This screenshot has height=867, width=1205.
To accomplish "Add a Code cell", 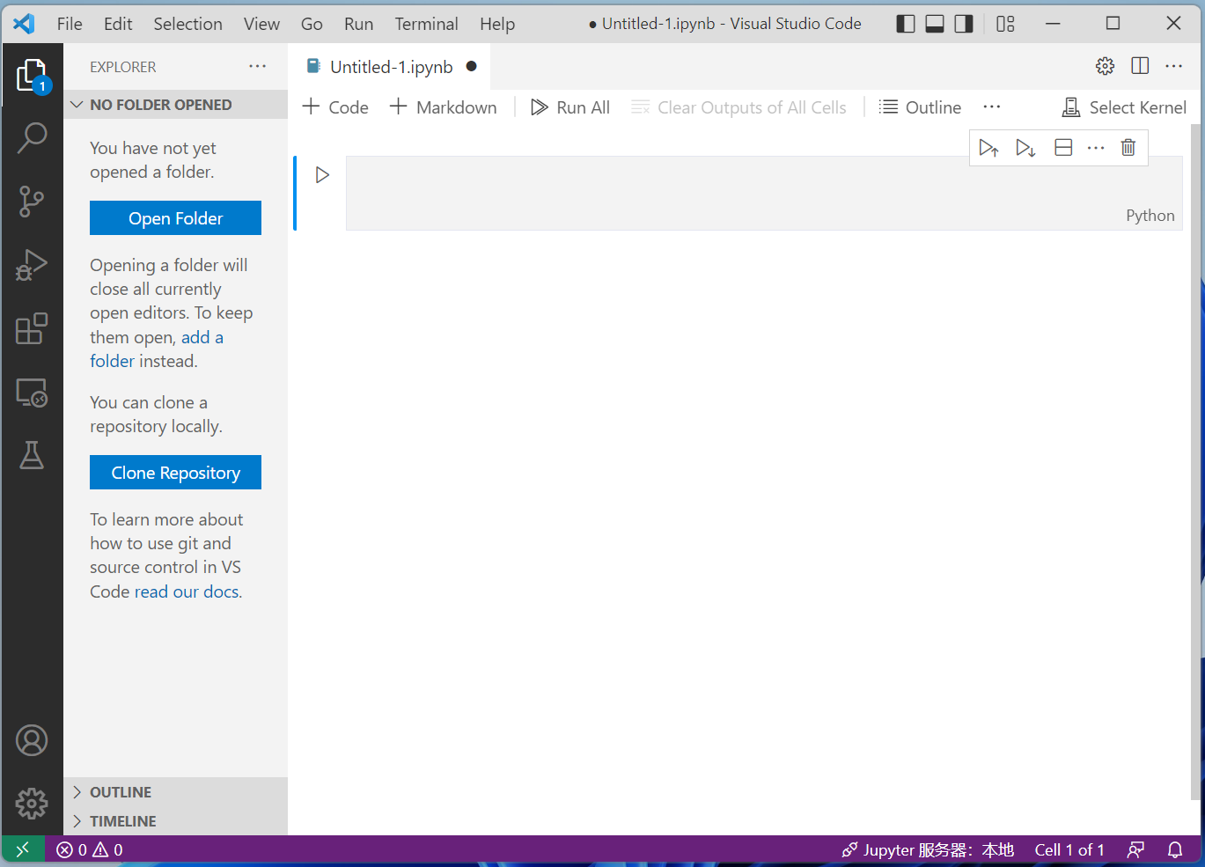I will point(335,107).
